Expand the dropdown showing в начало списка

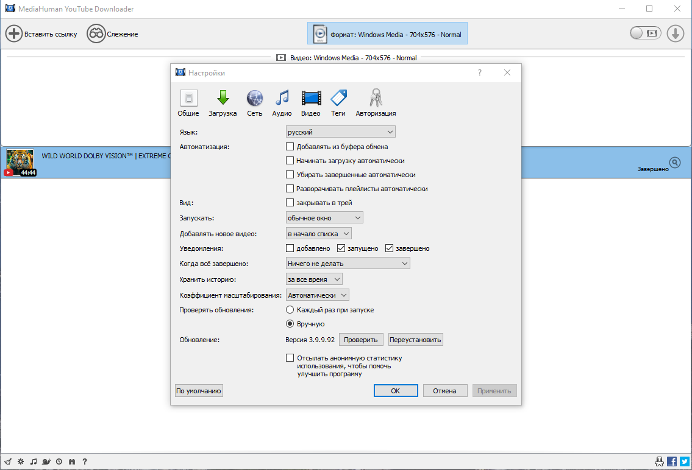[319, 233]
